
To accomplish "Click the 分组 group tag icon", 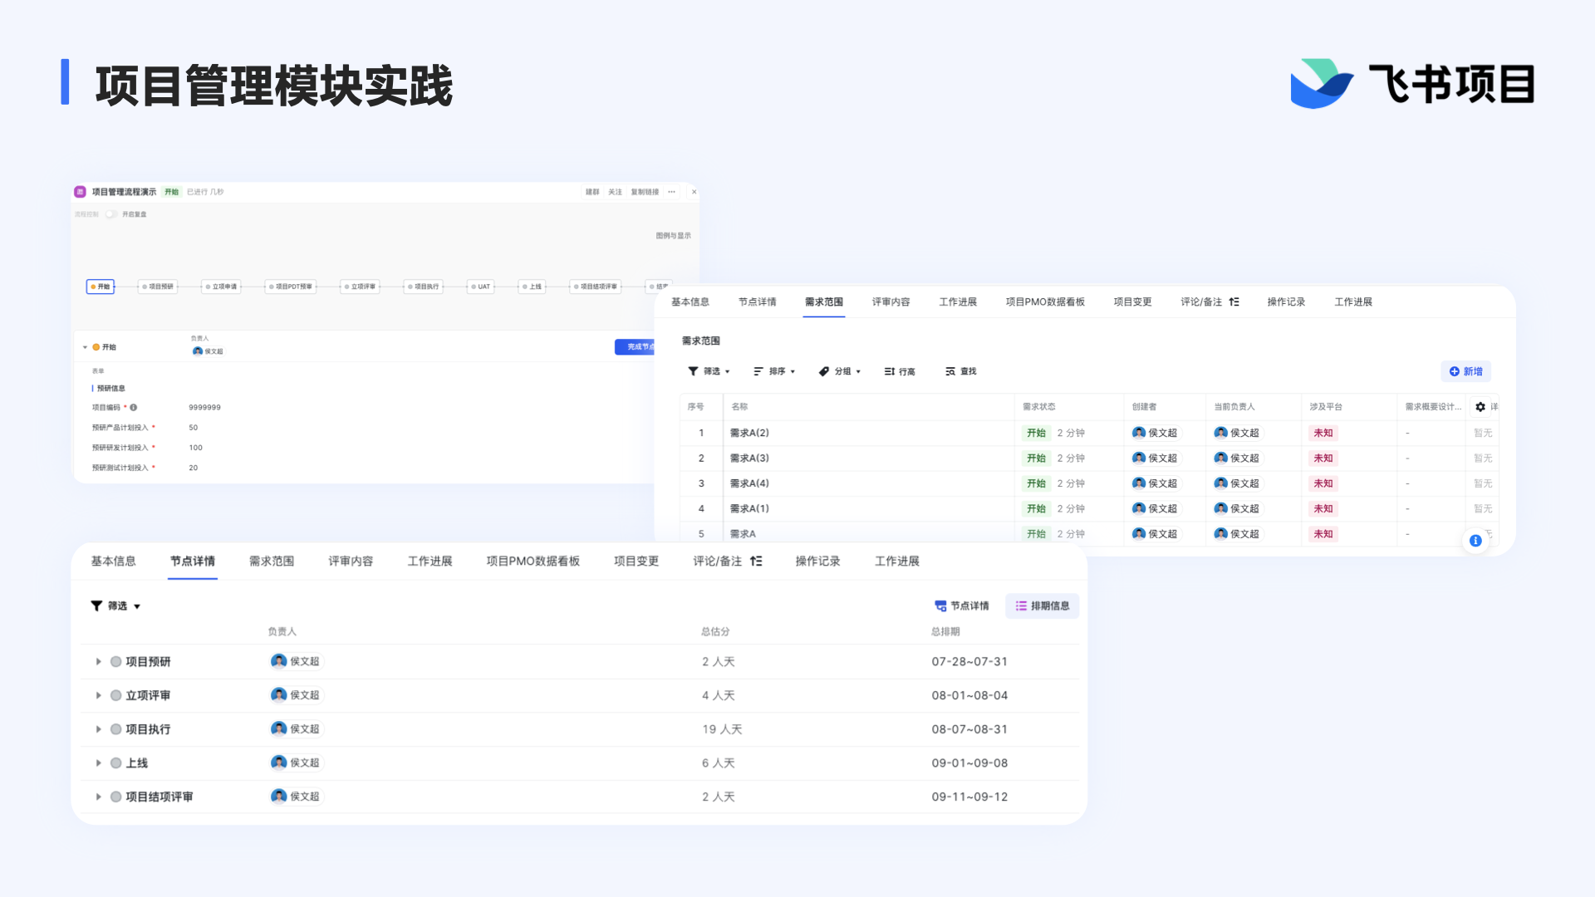I will [823, 371].
